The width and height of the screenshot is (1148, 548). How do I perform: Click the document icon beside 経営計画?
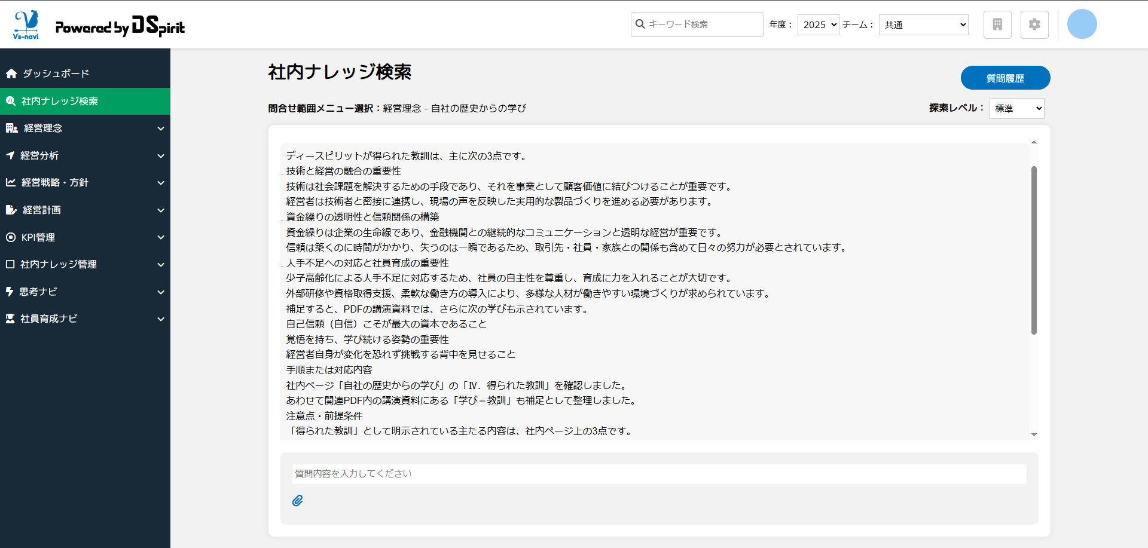pos(11,210)
